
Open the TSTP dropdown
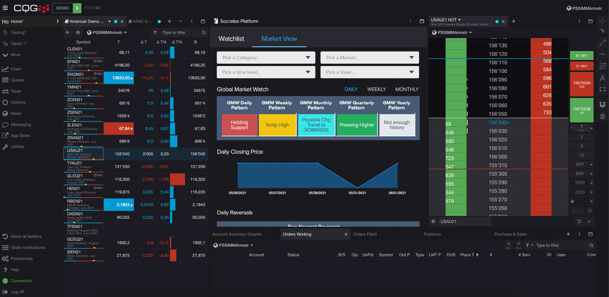tap(582, 183)
